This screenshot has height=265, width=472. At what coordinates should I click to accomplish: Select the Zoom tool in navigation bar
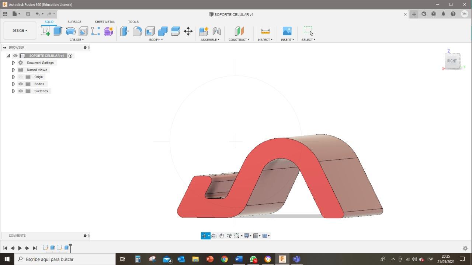click(229, 236)
